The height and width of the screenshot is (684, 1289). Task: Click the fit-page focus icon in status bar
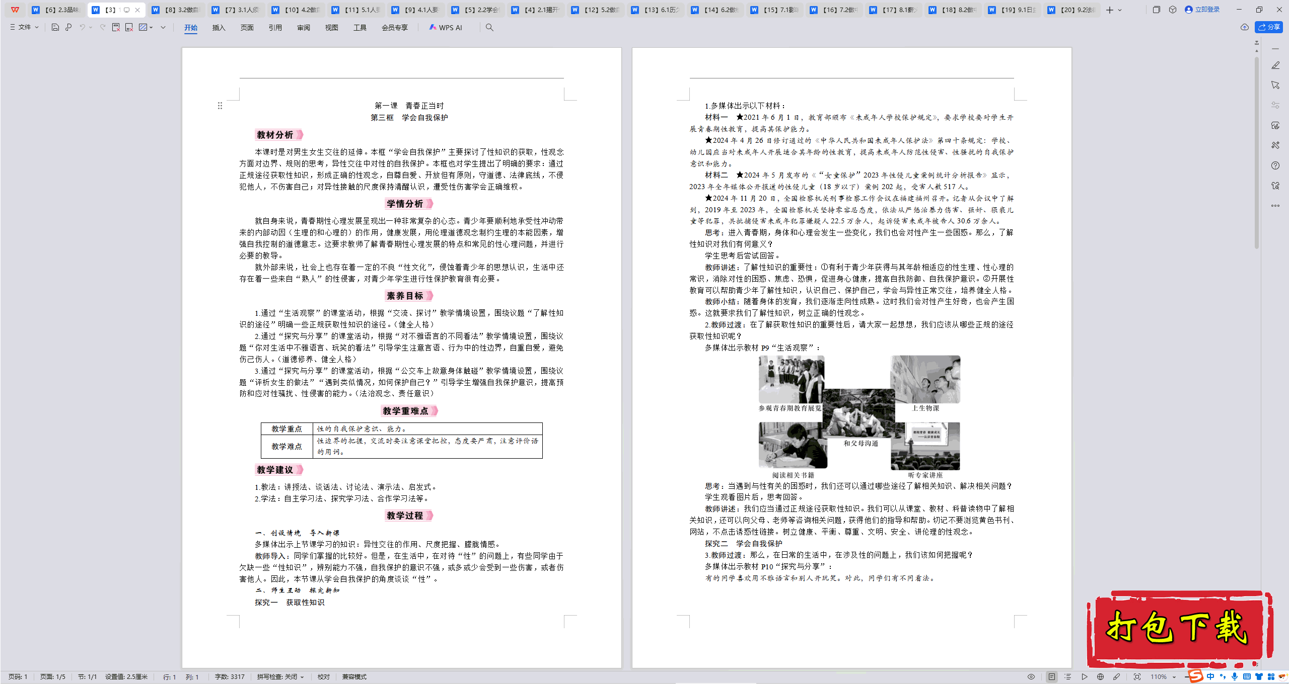[1137, 677]
